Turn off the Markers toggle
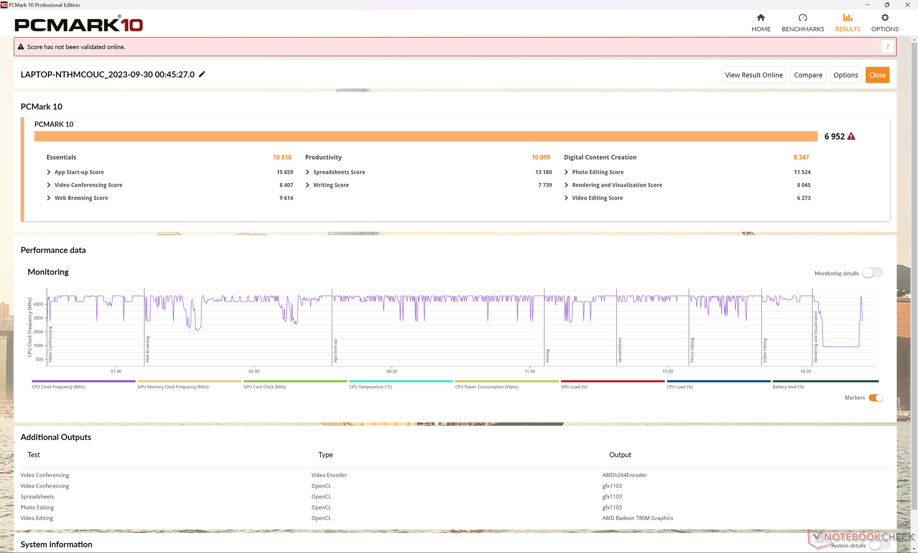The image size is (918, 553). coord(875,398)
